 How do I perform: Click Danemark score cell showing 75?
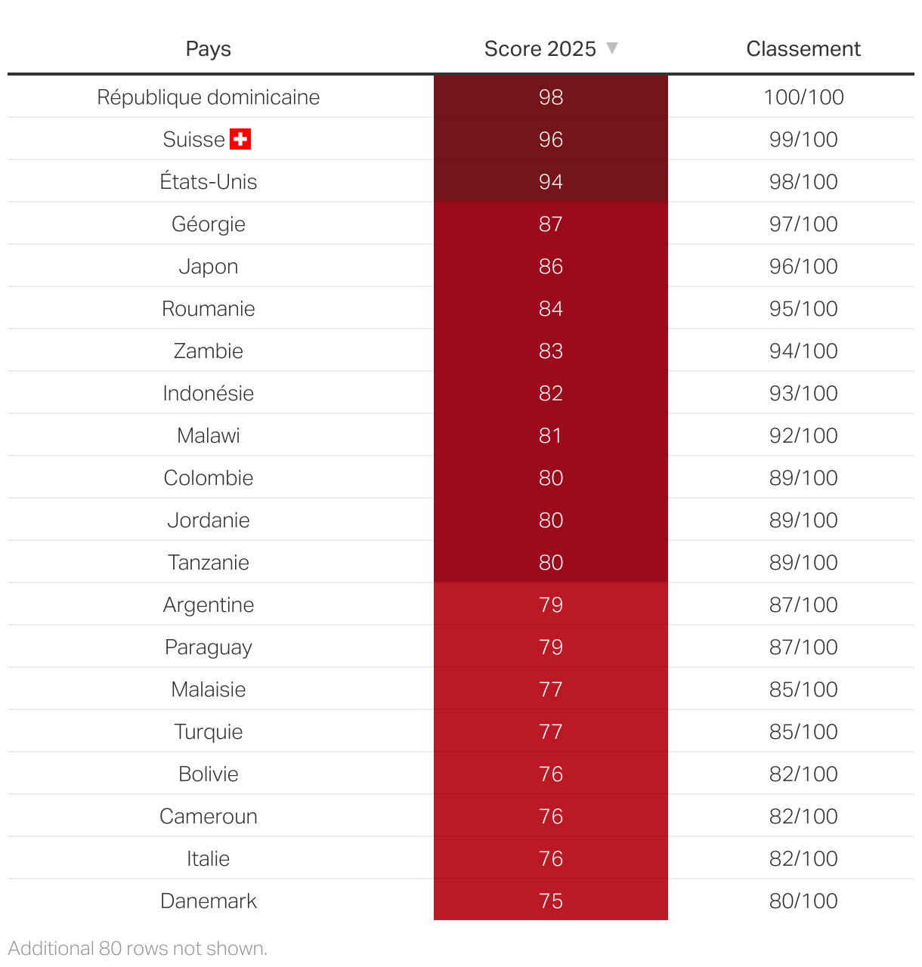[551, 901]
